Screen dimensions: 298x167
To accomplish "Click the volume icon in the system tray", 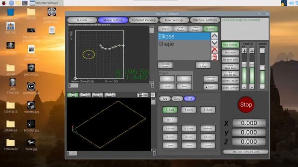I will 291,3.
